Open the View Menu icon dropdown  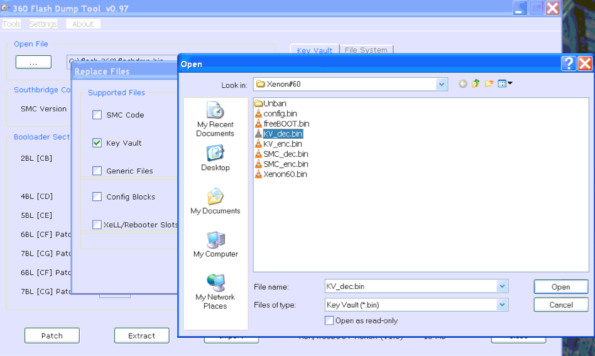(x=505, y=84)
